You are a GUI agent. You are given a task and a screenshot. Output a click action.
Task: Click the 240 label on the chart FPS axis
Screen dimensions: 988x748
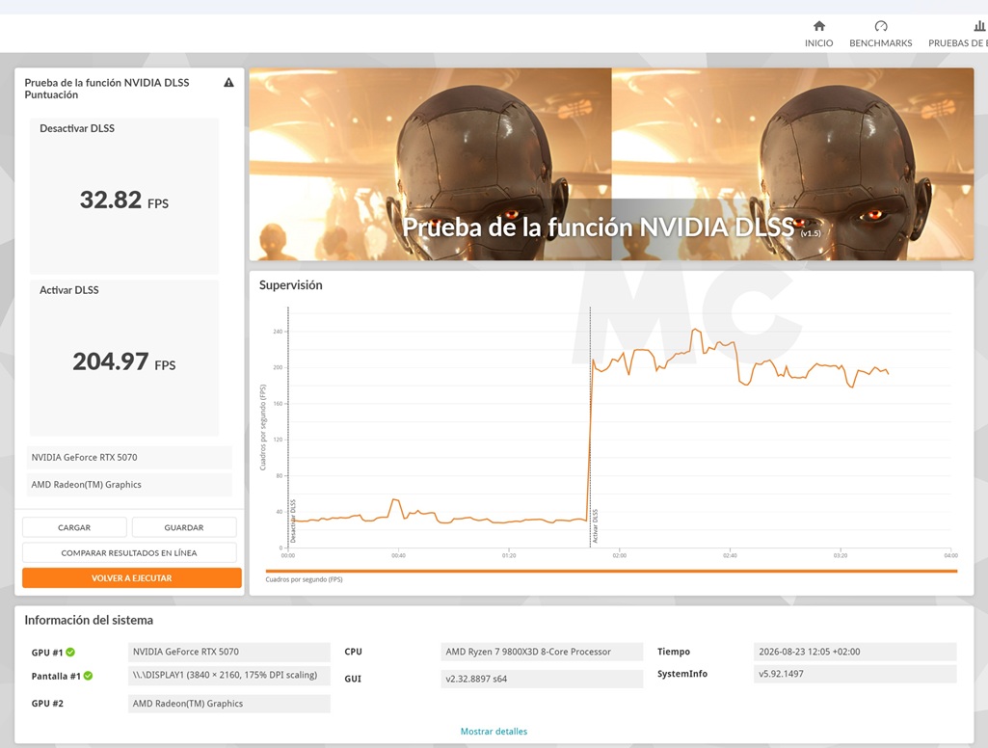tap(278, 332)
